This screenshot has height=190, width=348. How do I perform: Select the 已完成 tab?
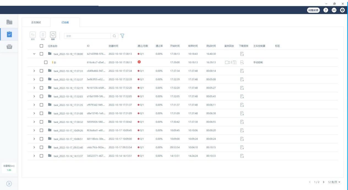tap(65, 22)
